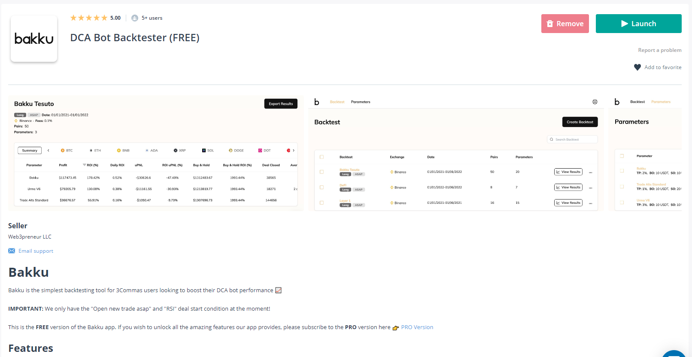Viewport: 692px width, 357px height.
Task: Click the heart icon to add favorite
Action: tap(637, 67)
